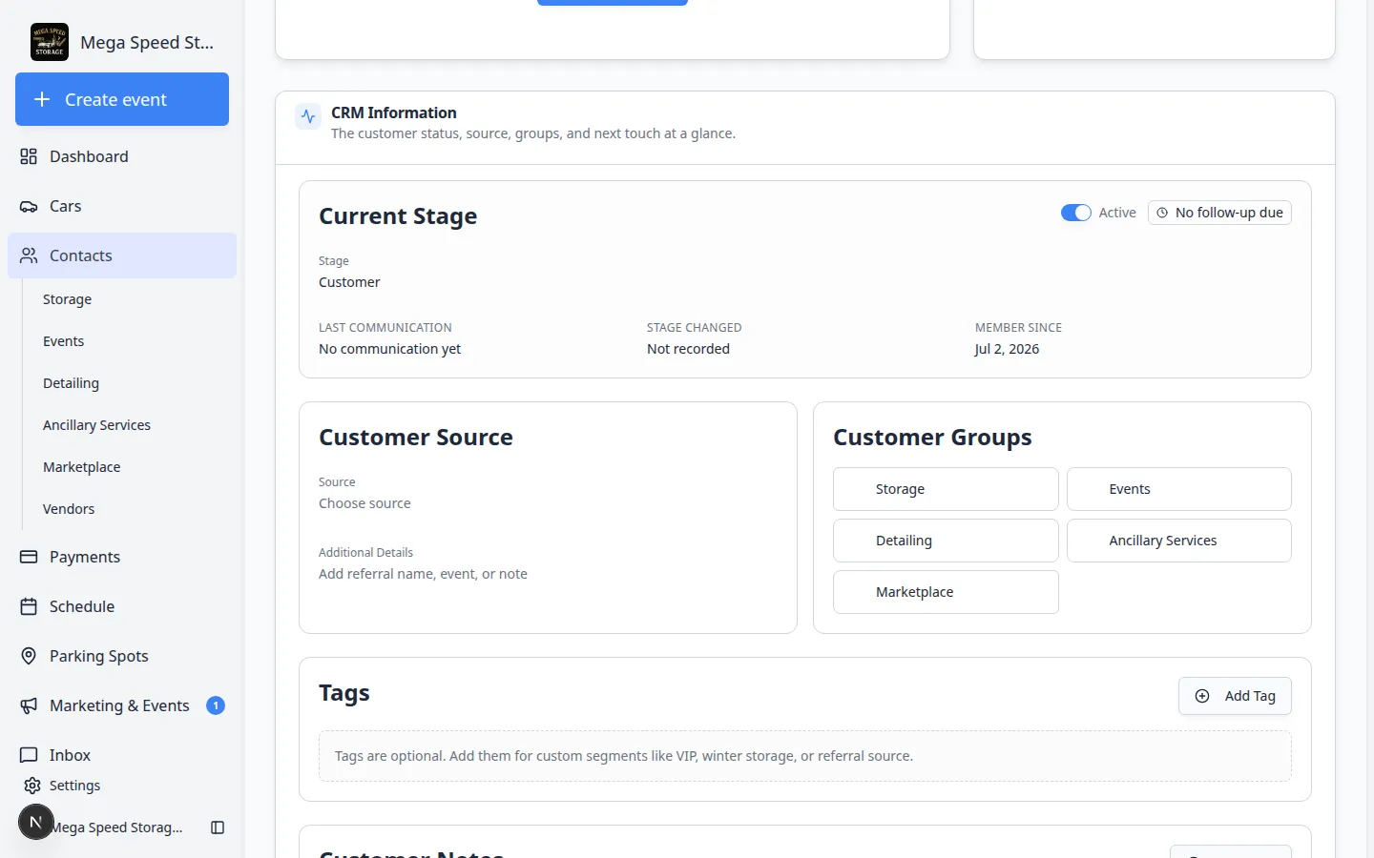Screen dimensions: 1374x858
Task: Open Settings in the sidebar
Action: 74,786
